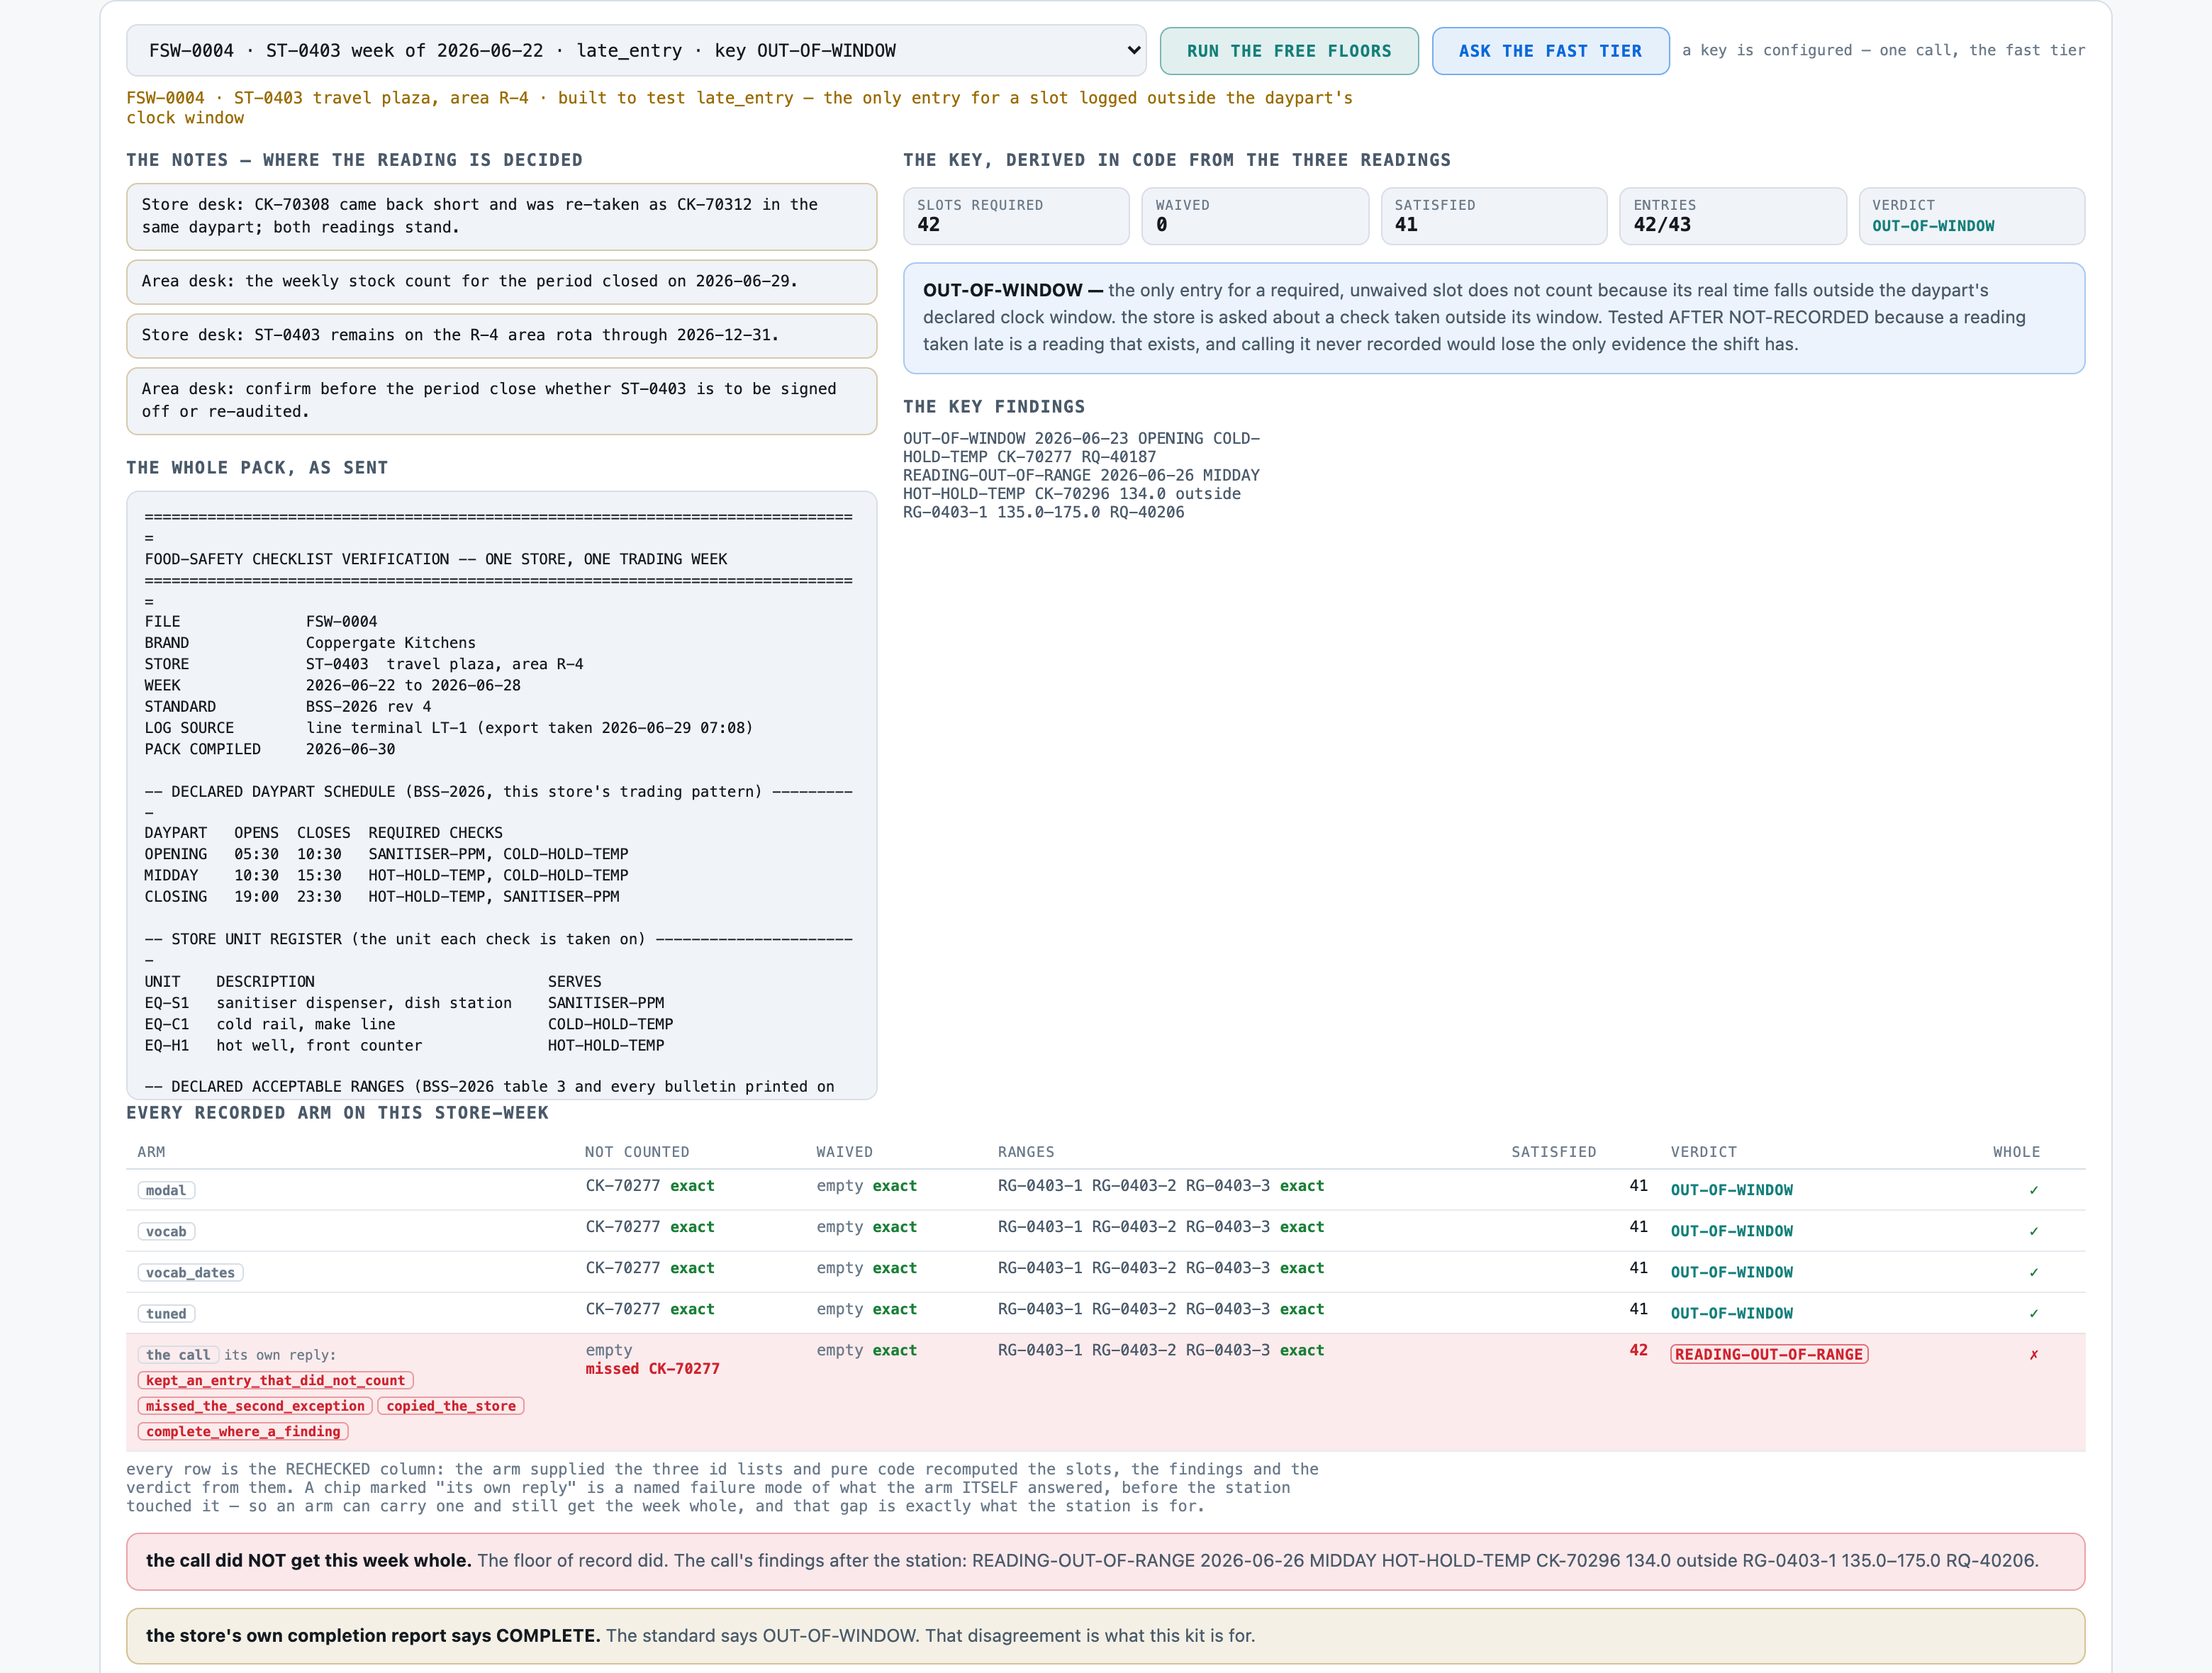Click the VERDICT OUT-OF-WINDOW summary card

click(1971, 216)
